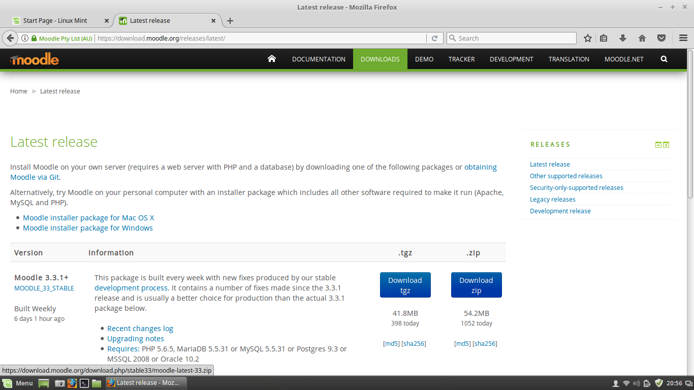This screenshot has height=390, width=694.
Task: Open sha256 link under zip download
Action: point(485,344)
